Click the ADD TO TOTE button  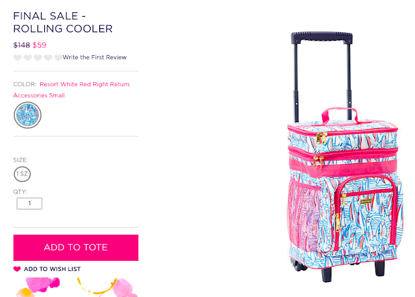click(76, 248)
